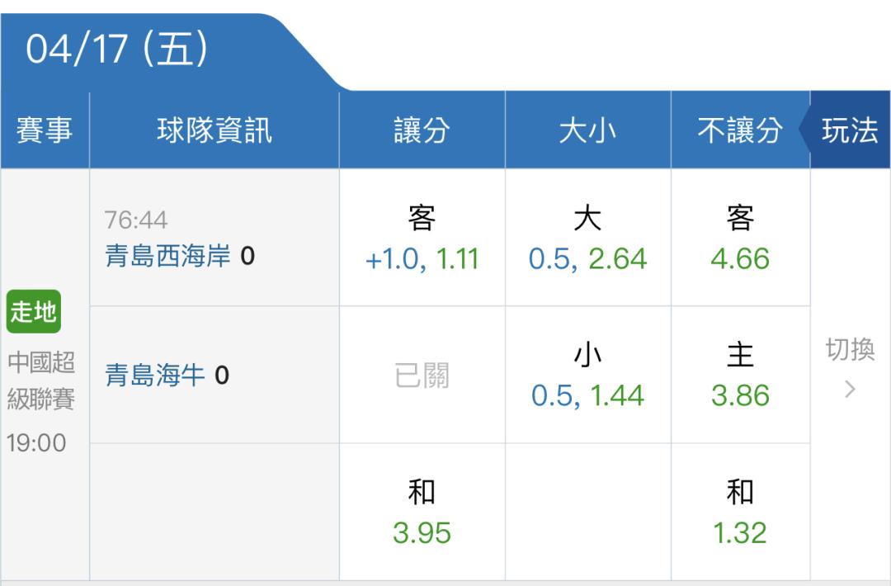Click the 04/17 (五) date tab
The width and height of the screenshot is (891, 586).
coord(117,50)
